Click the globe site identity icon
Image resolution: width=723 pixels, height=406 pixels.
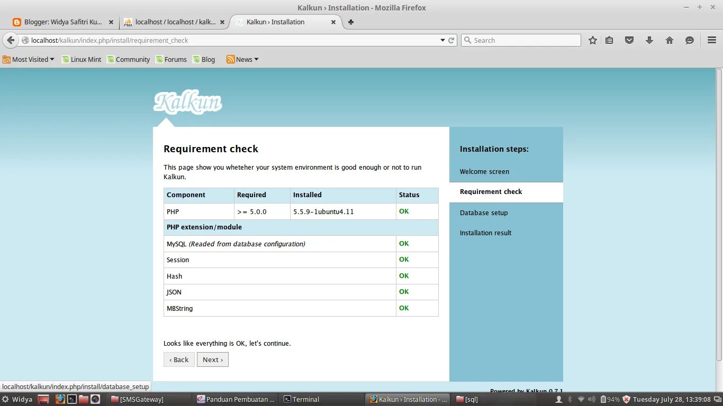25,40
